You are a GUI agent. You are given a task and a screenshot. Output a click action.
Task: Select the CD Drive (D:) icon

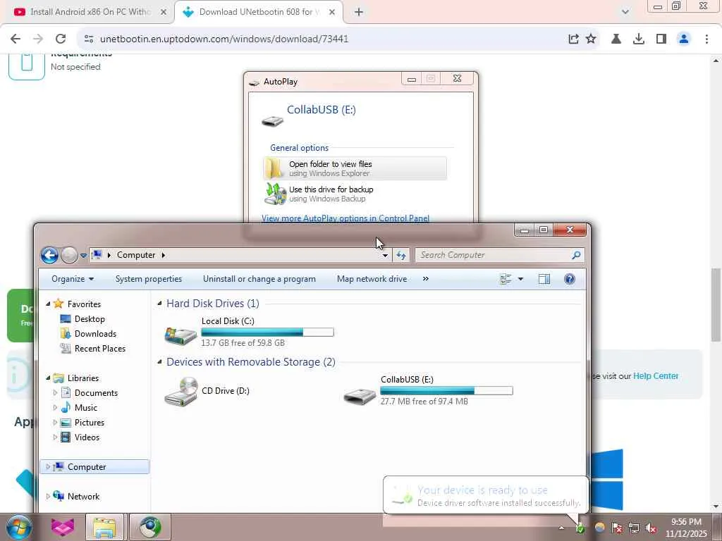coord(180,392)
